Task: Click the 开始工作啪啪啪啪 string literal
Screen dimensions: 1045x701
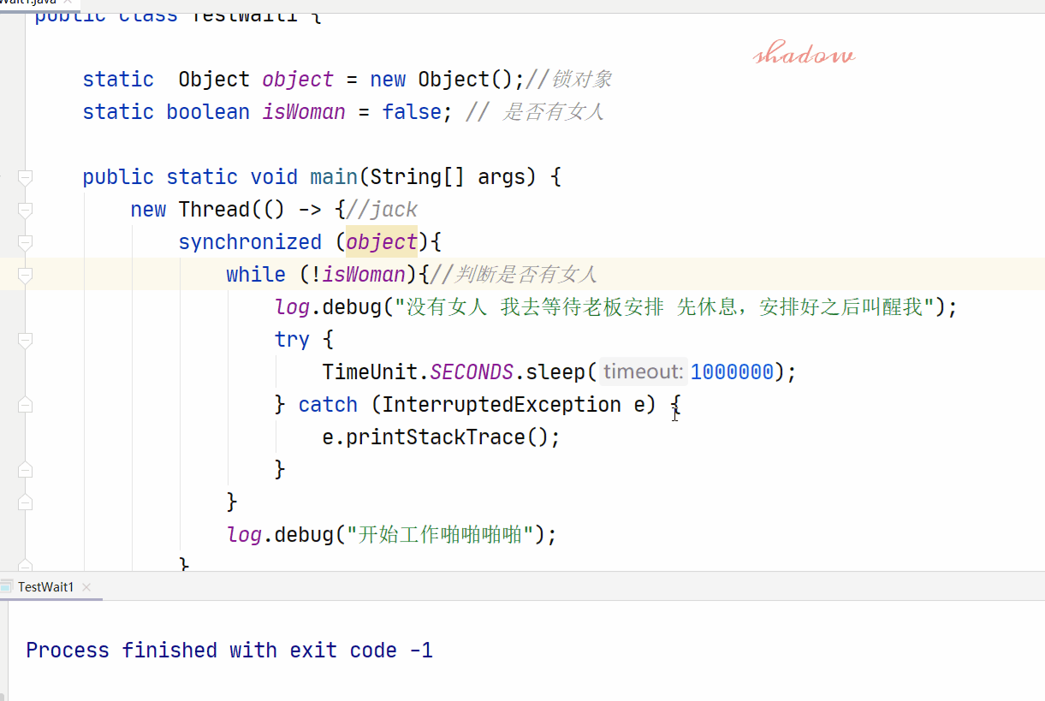Action: pos(440,534)
